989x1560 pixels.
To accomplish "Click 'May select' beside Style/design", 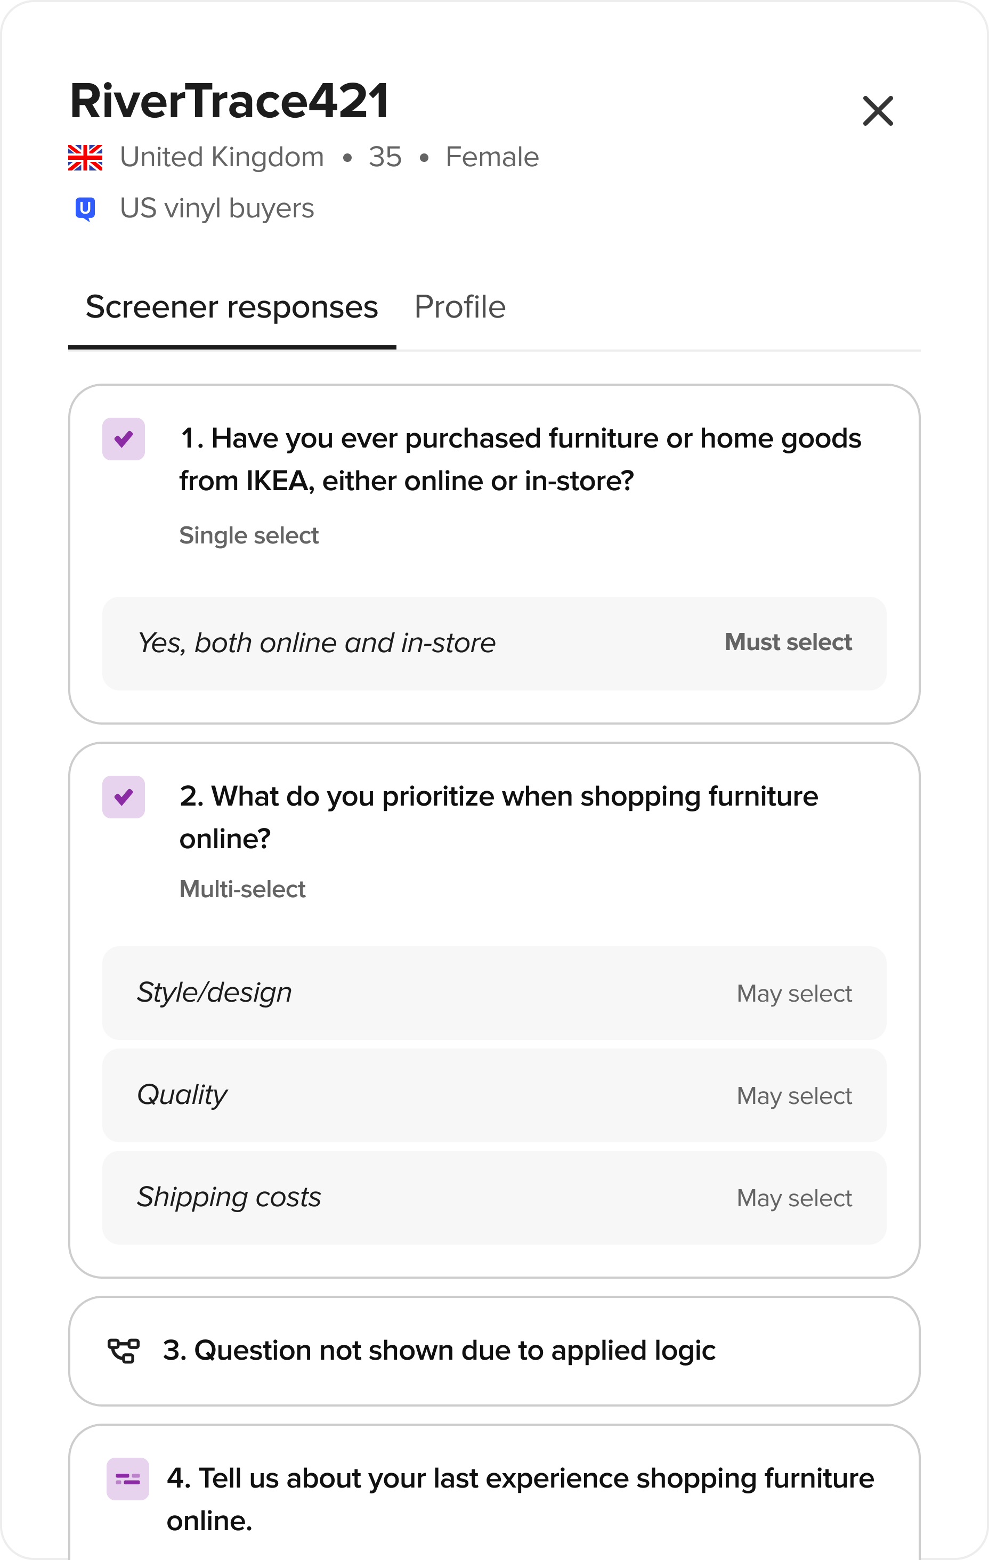I will (x=794, y=994).
